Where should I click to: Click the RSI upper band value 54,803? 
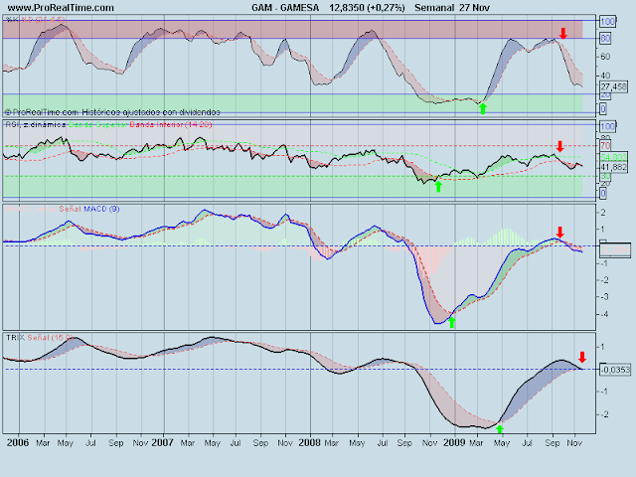613,157
